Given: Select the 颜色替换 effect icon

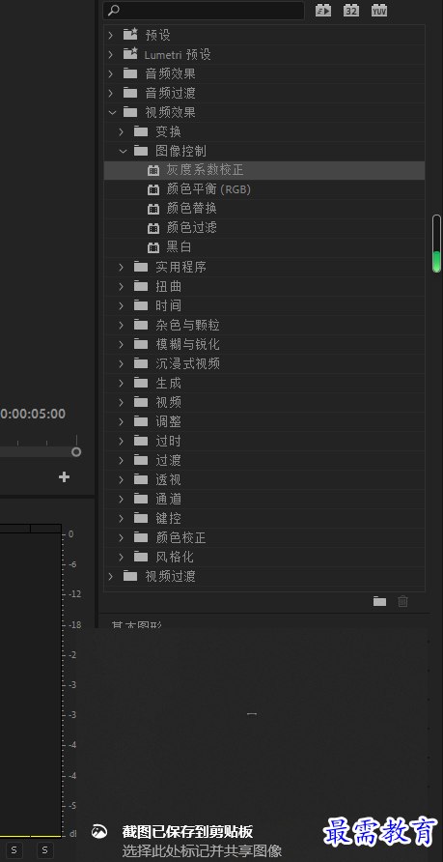Looking at the screenshot, I should coord(153,209).
